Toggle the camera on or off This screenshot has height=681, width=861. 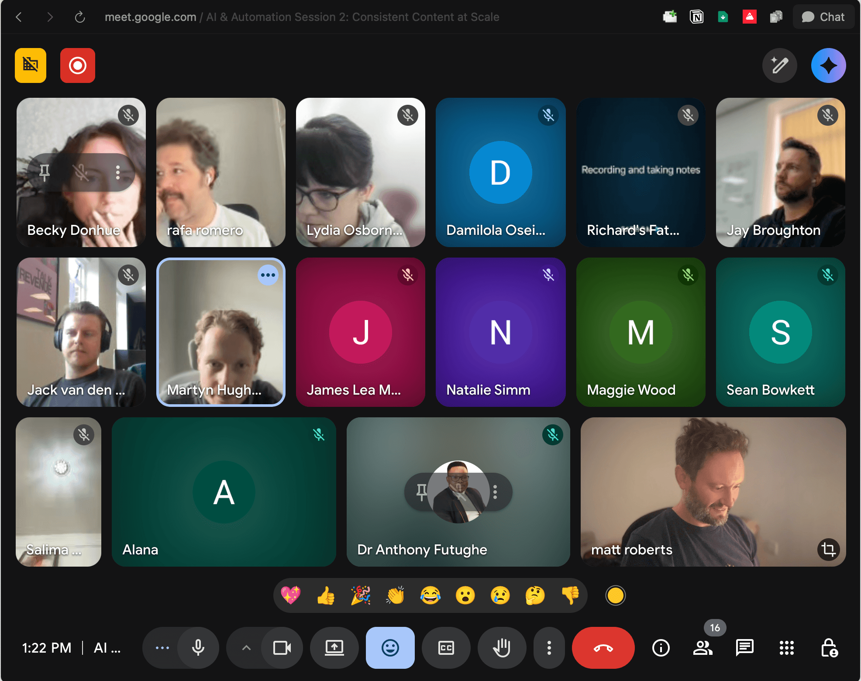pyautogui.click(x=282, y=648)
